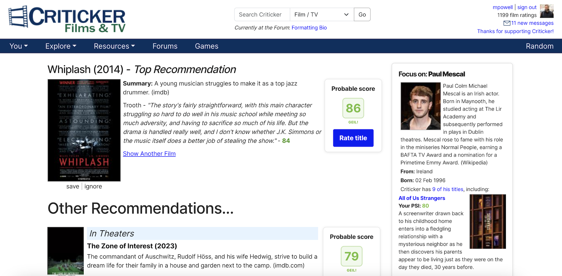Click The Zone of Interest poster

[x=66, y=251]
